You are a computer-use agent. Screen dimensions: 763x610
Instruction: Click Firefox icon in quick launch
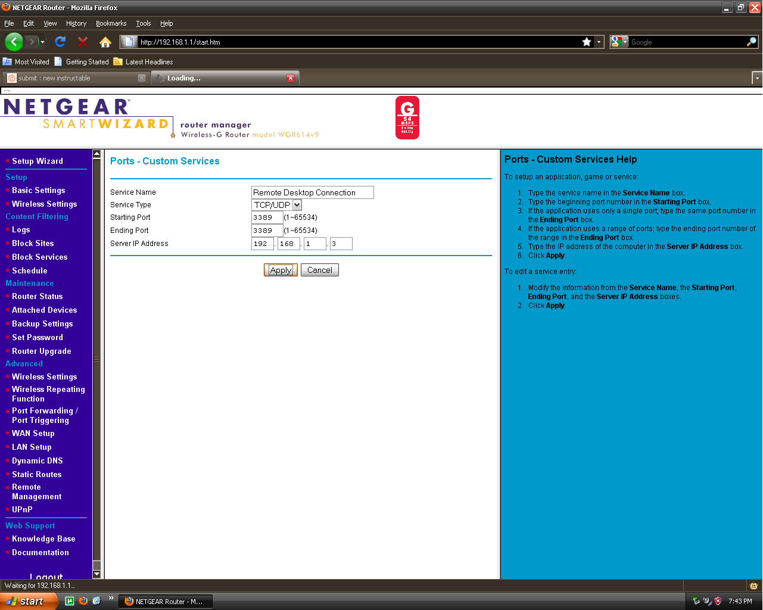pos(83,601)
